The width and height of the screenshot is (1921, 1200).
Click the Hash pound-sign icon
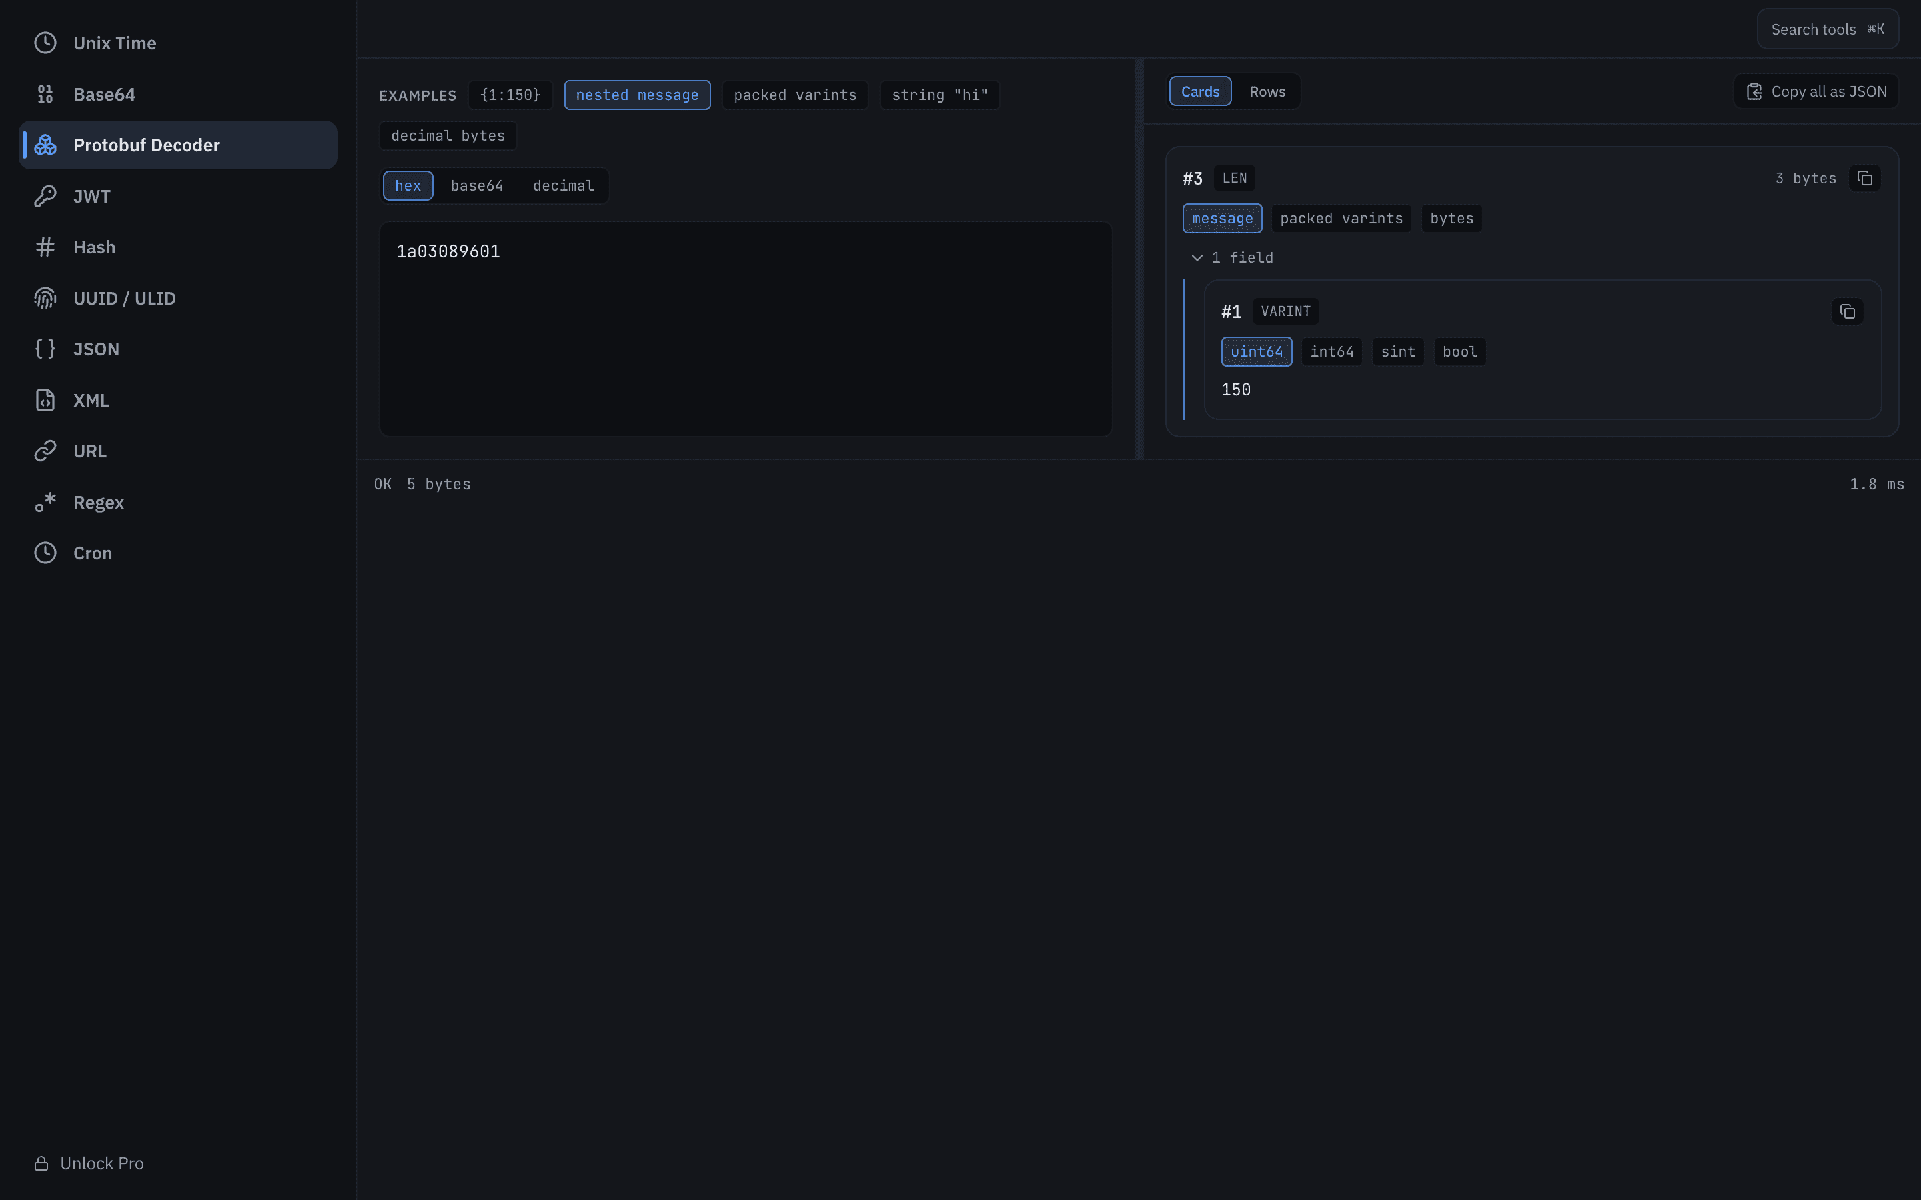point(45,247)
